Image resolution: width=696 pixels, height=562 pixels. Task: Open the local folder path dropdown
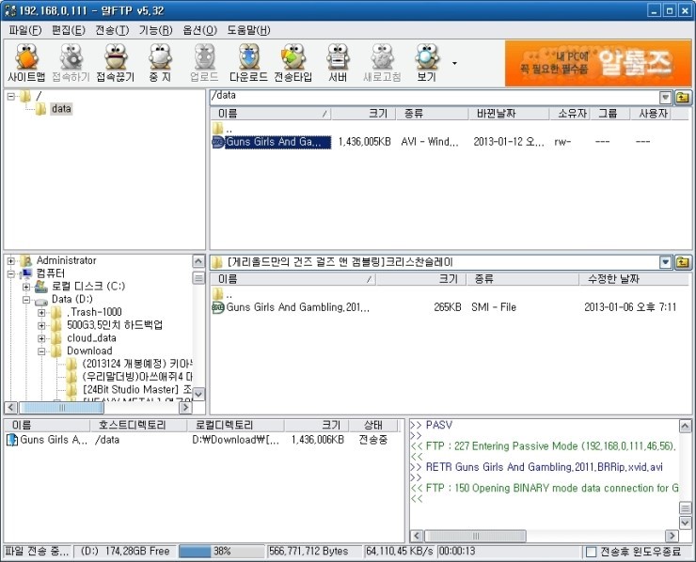pyautogui.click(x=665, y=262)
